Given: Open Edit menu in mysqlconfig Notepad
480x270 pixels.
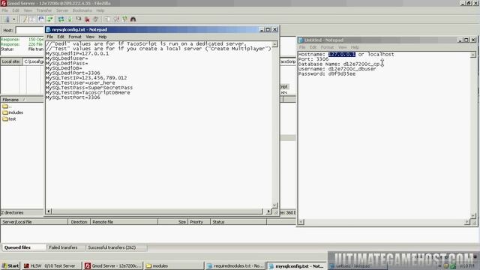Looking at the screenshot, I should (61, 37).
